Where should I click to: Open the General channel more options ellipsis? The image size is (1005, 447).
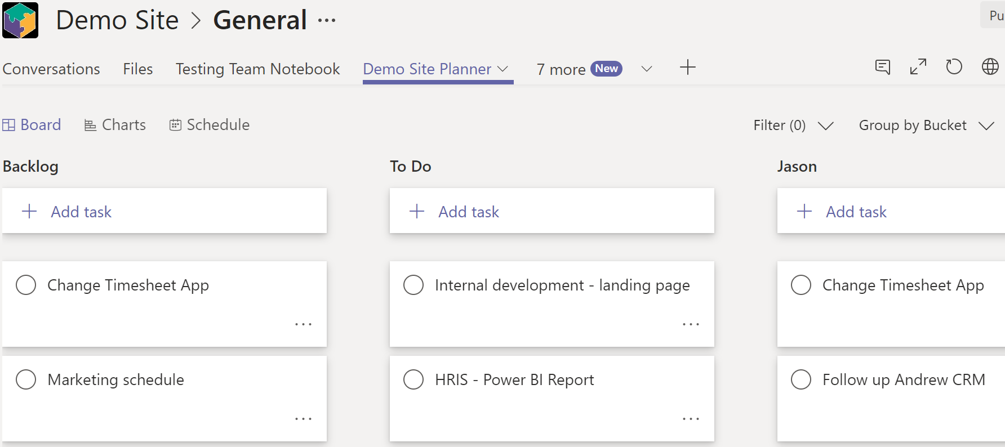[x=327, y=21]
